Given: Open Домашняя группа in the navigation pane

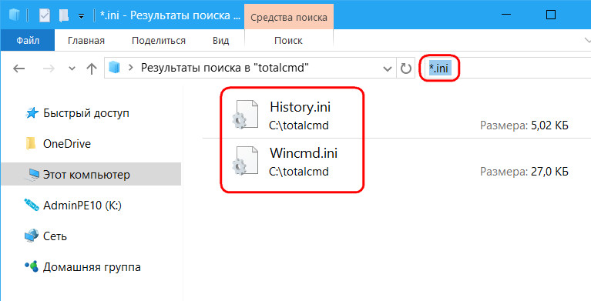Looking at the screenshot, I should [92, 267].
